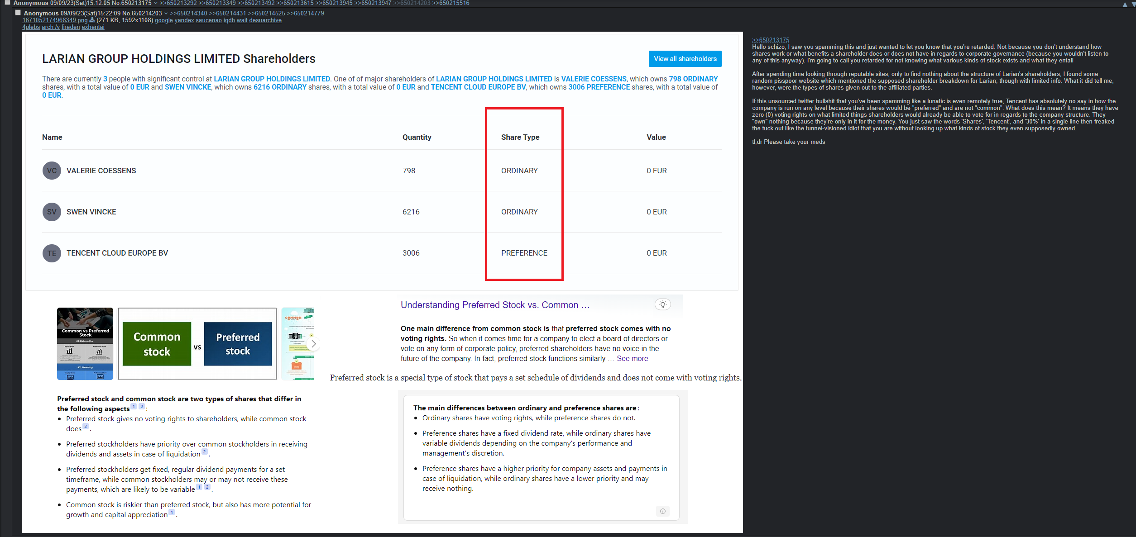
Task: Click the 3006 PREFERENCE link in the summary
Action: pyautogui.click(x=599, y=87)
